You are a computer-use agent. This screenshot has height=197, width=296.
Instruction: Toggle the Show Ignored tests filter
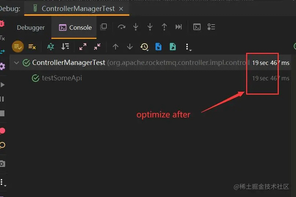coord(32,47)
